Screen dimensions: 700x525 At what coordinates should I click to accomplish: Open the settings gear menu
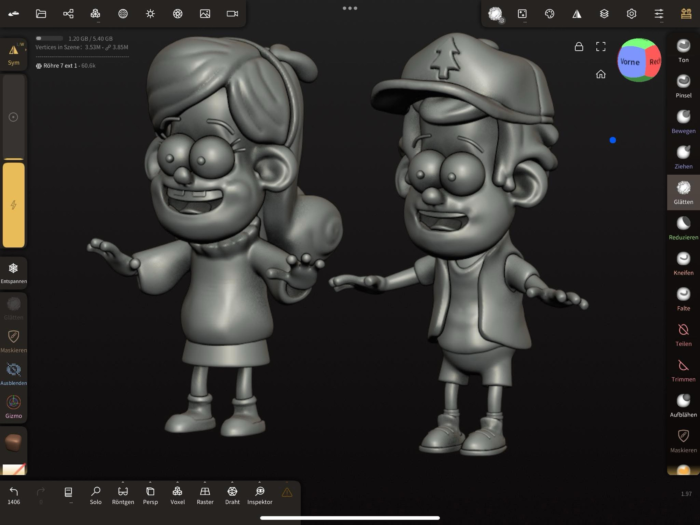pos(631,14)
